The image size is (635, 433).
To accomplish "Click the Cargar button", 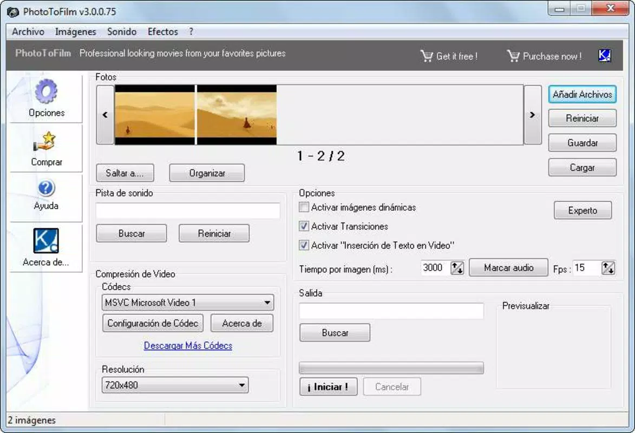I will (x=582, y=167).
